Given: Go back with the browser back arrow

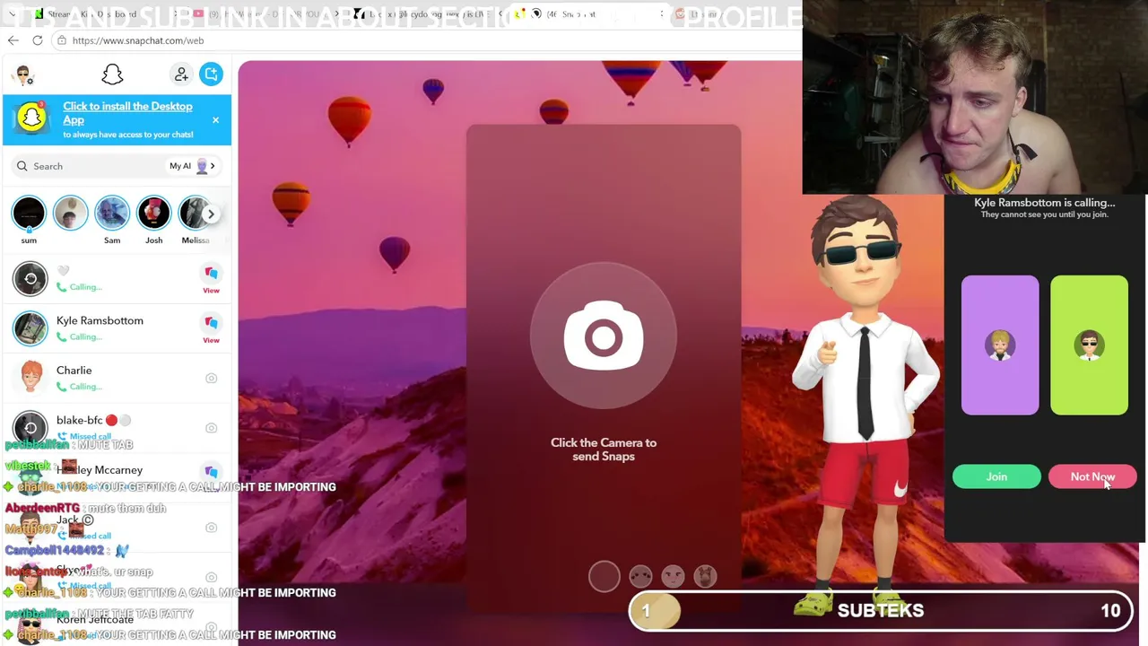Looking at the screenshot, I should [x=13, y=40].
